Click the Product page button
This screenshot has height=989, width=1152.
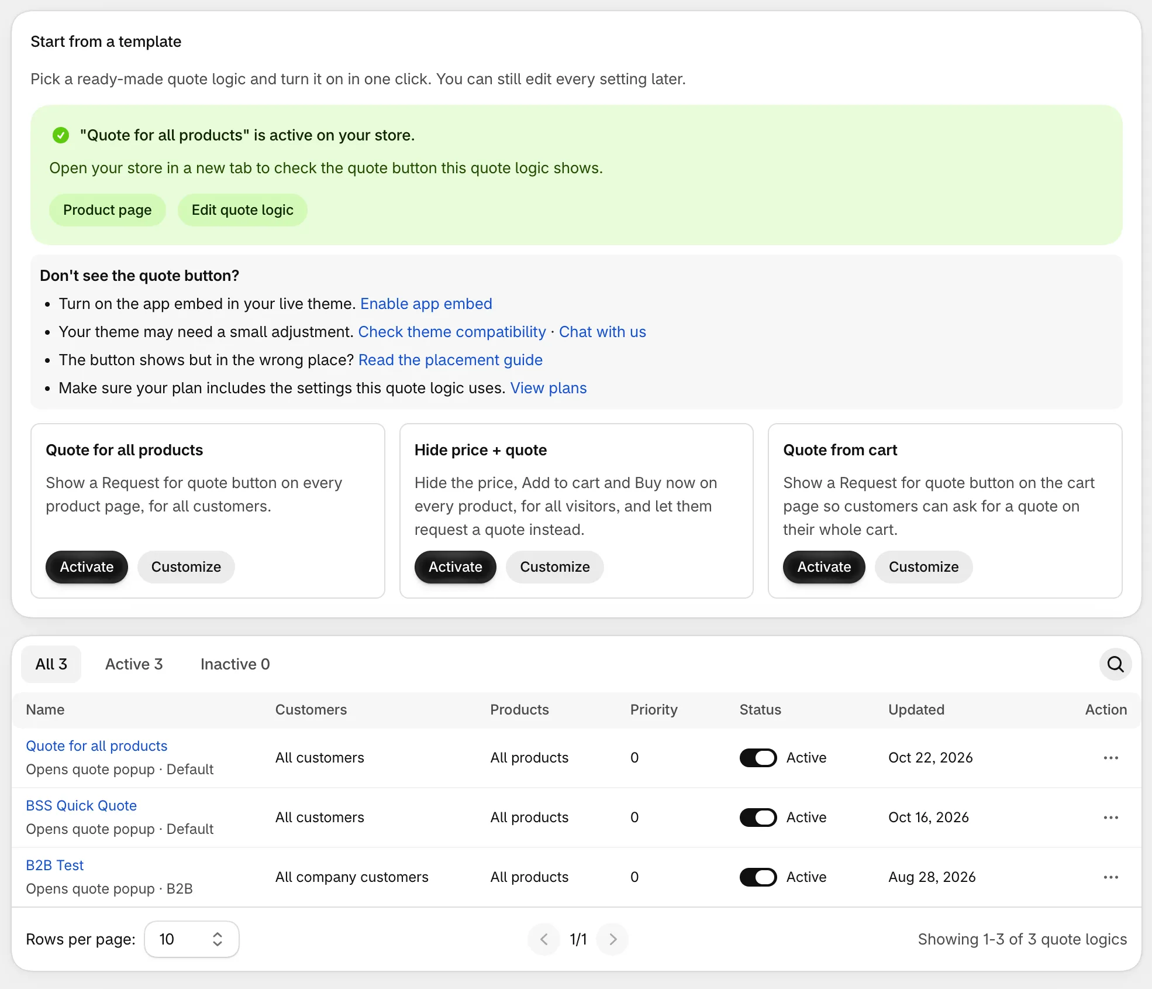coord(107,210)
